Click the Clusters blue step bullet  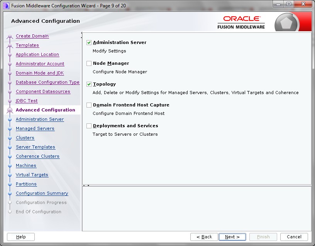tap(10, 138)
